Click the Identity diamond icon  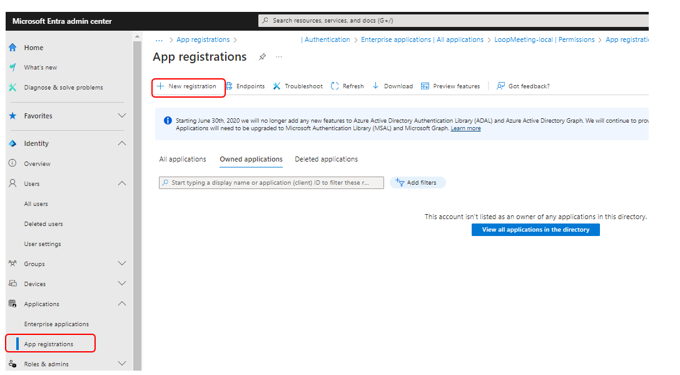[13, 143]
